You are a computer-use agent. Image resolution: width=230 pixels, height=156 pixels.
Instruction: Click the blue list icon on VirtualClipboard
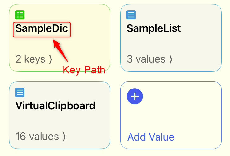tap(20, 92)
